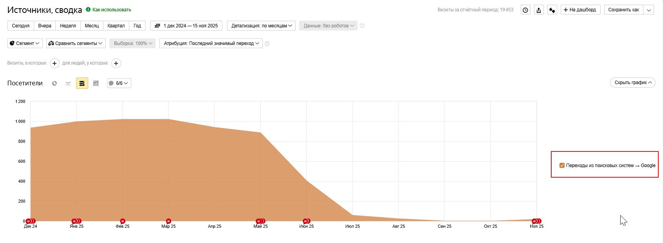Select the stacked area chart icon
This screenshot has width=663, height=243.
82,83
